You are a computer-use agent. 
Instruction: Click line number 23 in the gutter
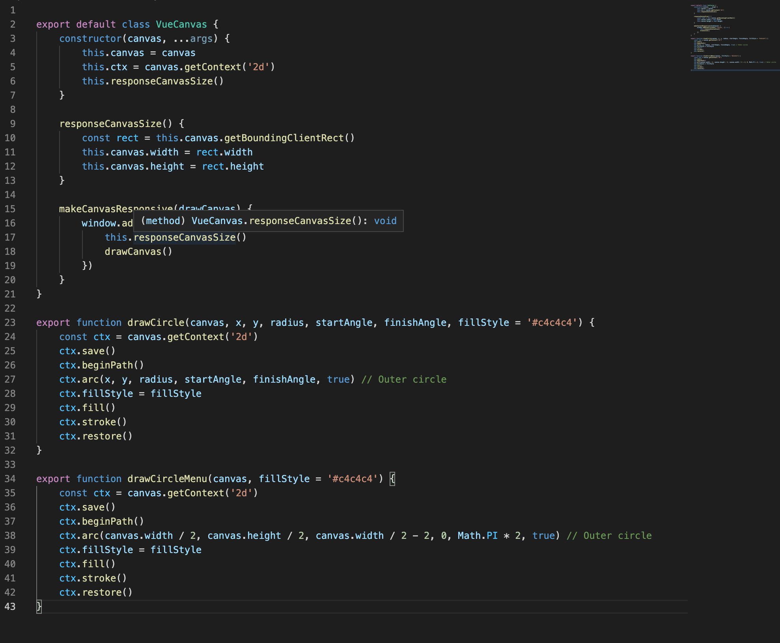10,323
